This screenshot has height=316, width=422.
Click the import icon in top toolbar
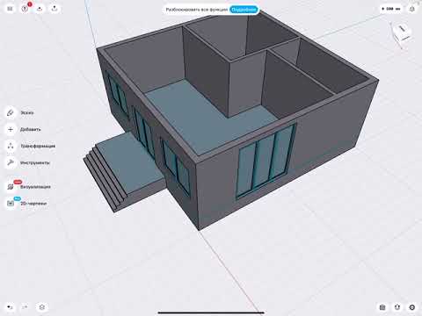40,9
